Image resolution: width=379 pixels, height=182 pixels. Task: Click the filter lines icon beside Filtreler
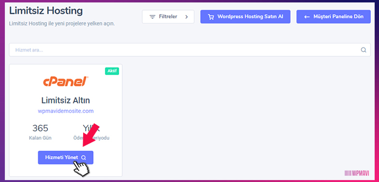click(152, 17)
